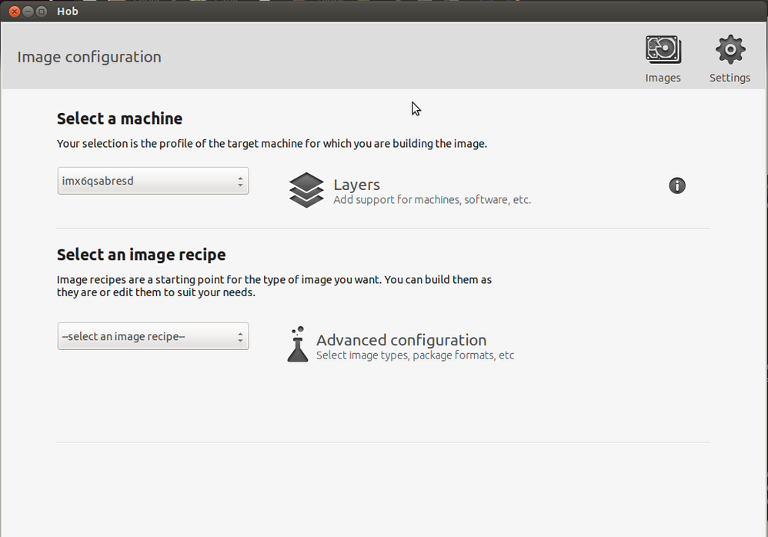Maximize the Hob window
This screenshot has height=537, width=768.
click(x=42, y=12)
